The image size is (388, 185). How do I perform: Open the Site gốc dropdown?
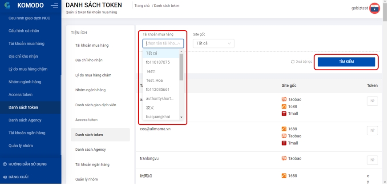214,44
